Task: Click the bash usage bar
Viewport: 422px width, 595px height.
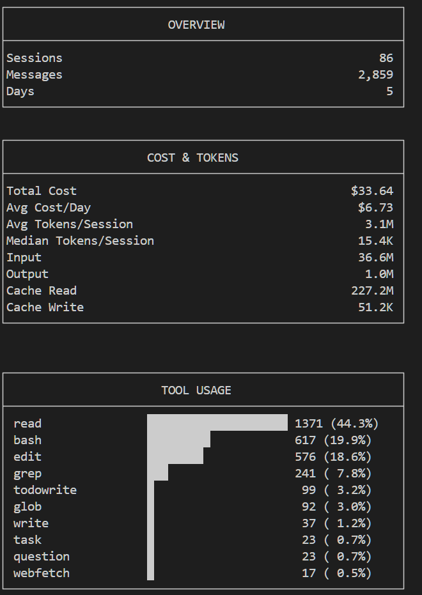Action: [x=179, y=439]
